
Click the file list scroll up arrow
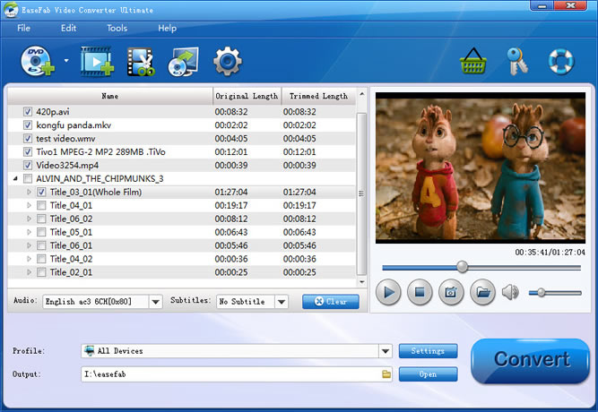361,94
